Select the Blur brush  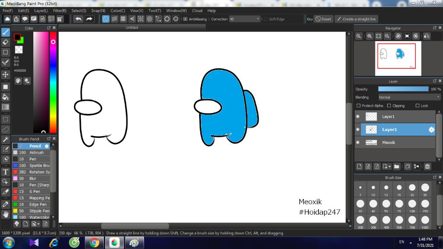(31, 179)
